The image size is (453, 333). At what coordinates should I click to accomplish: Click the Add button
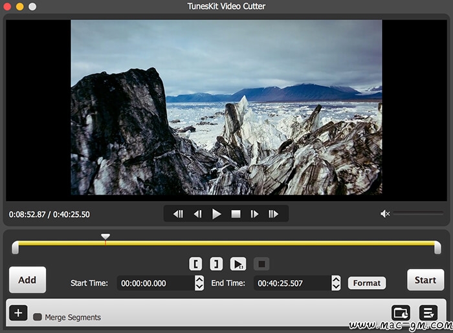point(27,280)
